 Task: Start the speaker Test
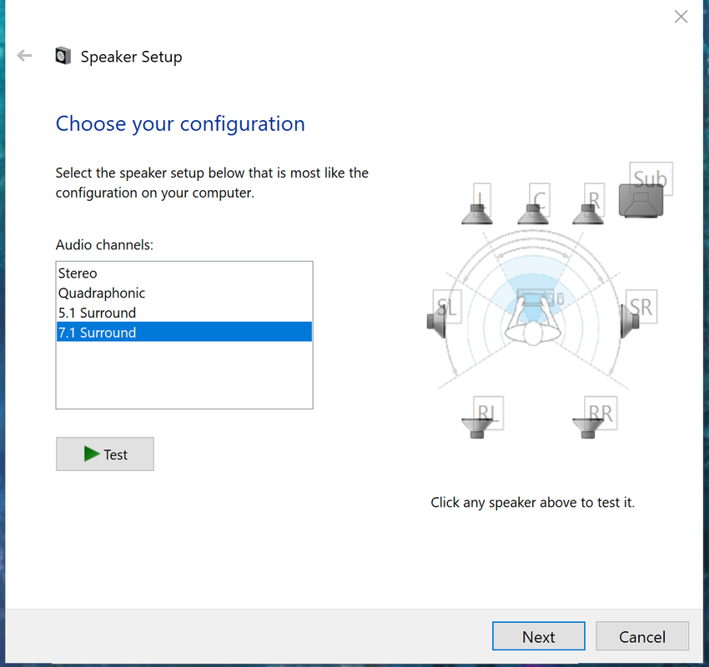(105, 454)
